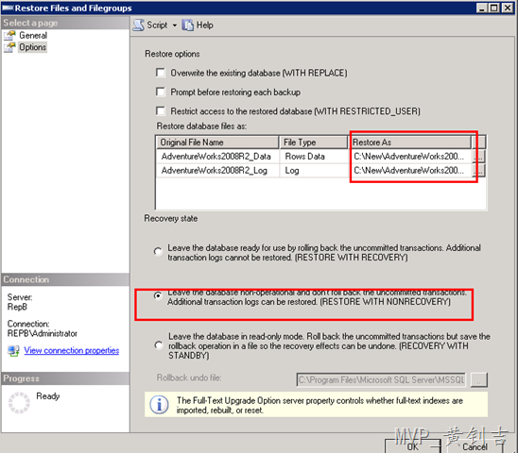
Task: Select the Options page icon
Action: point(9,47)
